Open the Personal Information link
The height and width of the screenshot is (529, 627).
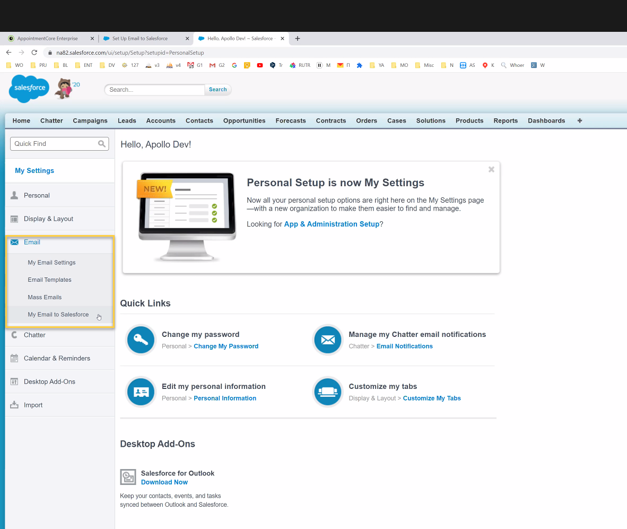pyautogui.click(x=225, y=398)
